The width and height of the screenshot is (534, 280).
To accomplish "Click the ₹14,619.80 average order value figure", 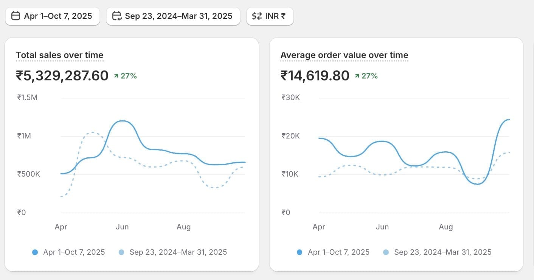I will click(315, 76).
